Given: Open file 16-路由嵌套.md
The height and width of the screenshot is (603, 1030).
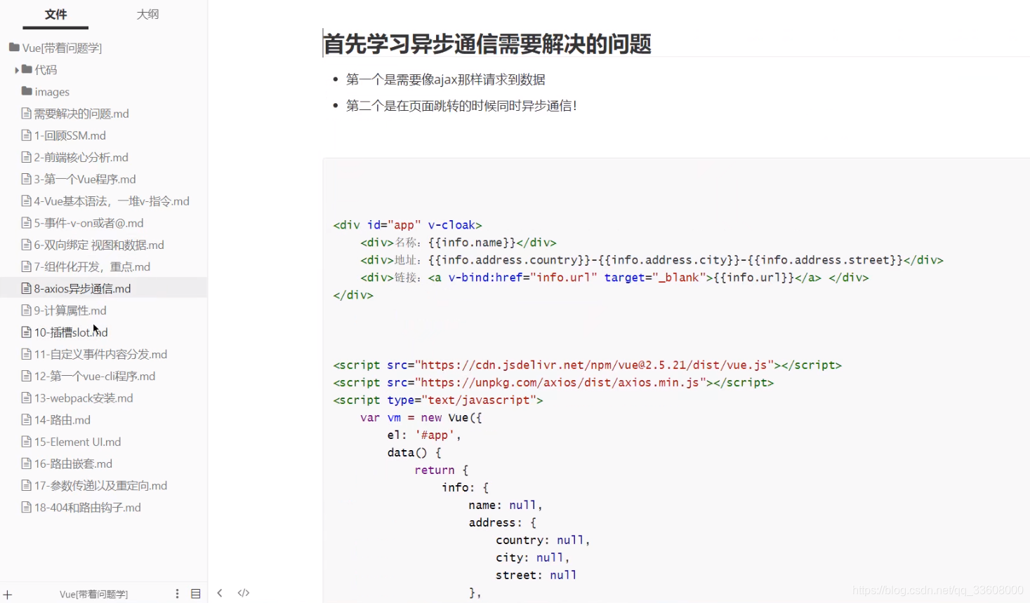Looking at the screenshot, I should tap(73, 463).
